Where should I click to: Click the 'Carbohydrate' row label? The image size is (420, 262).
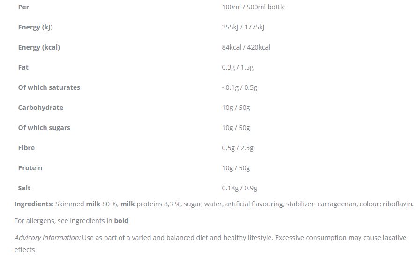tap(40, 108)
